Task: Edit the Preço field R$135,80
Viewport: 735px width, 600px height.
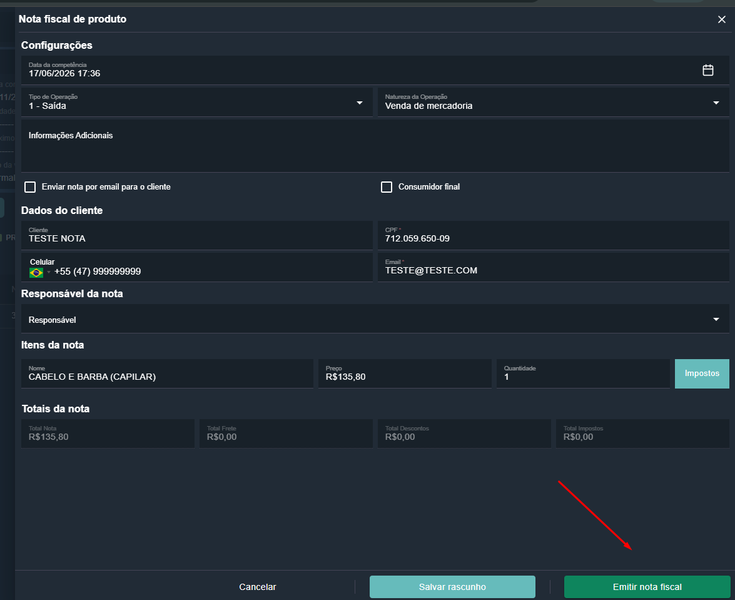Action: (x=405, y=374)
